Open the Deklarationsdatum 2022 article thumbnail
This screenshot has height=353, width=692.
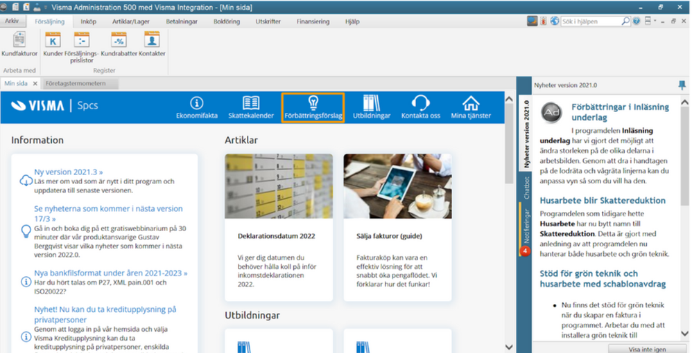point(279,186)
